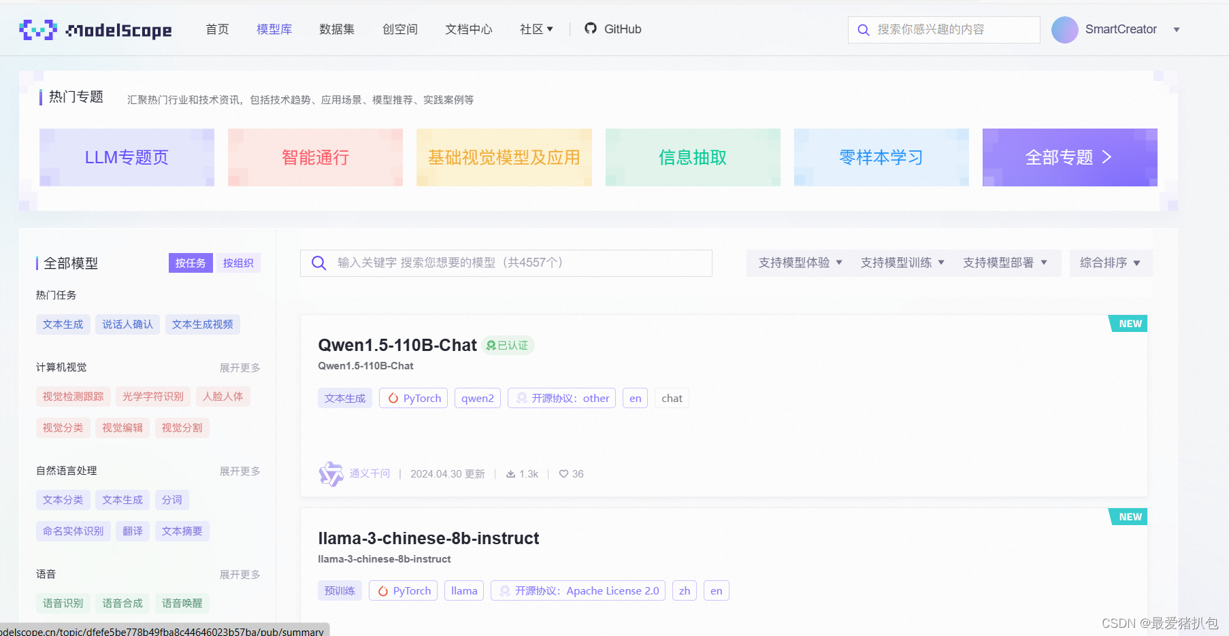The height and width of the screenshot is (636, 1229).
Task: Select the 人脸人体 task tag
Action: point(223,397)
